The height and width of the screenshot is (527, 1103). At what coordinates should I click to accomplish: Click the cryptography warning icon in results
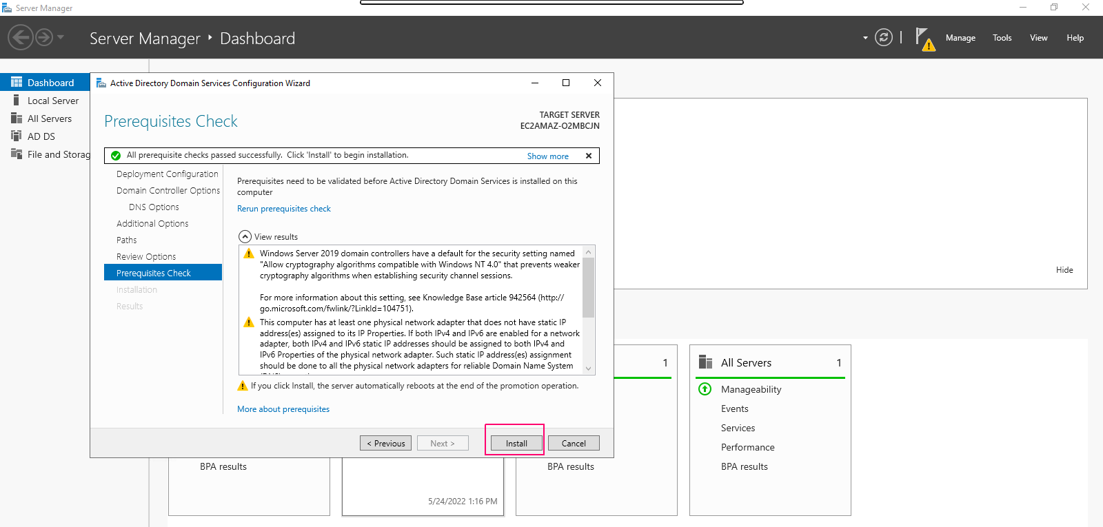click(x=249, y=254)
